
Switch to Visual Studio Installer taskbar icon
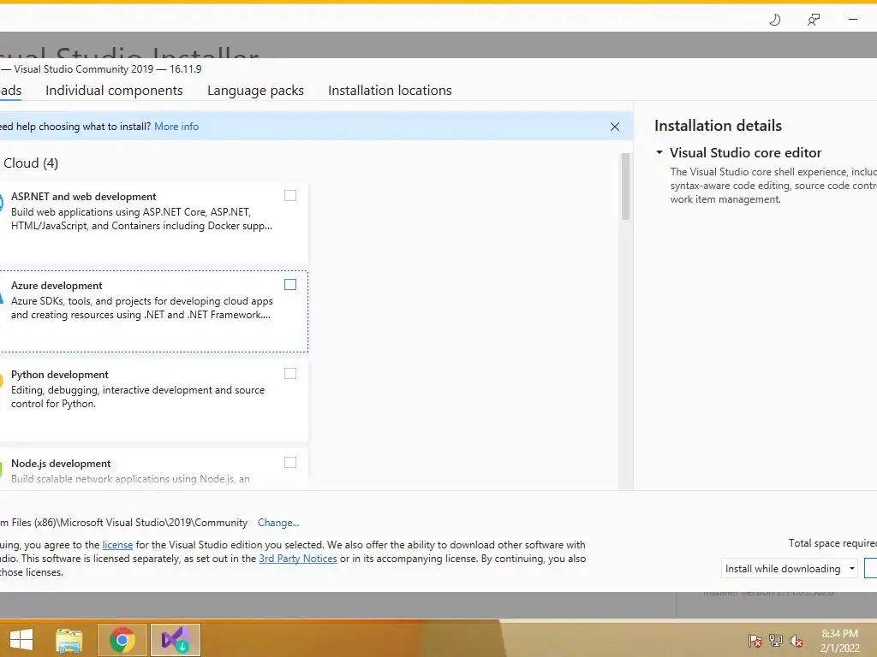pos(175,640)
